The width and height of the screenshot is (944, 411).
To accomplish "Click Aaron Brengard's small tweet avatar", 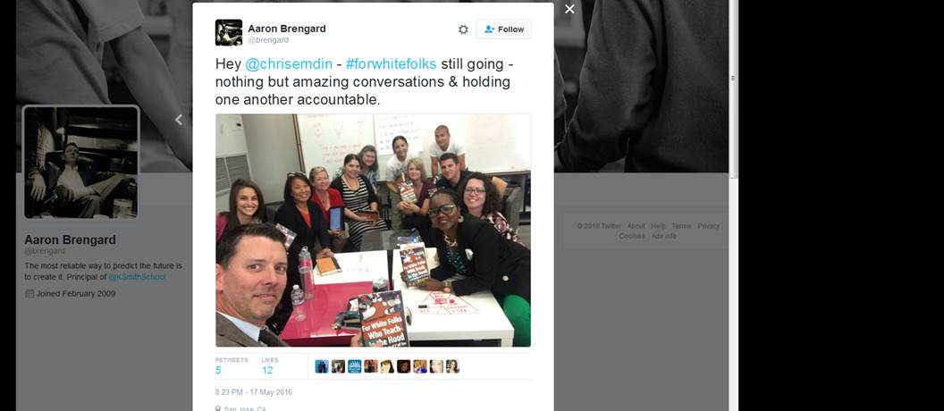I will (229, 32).
